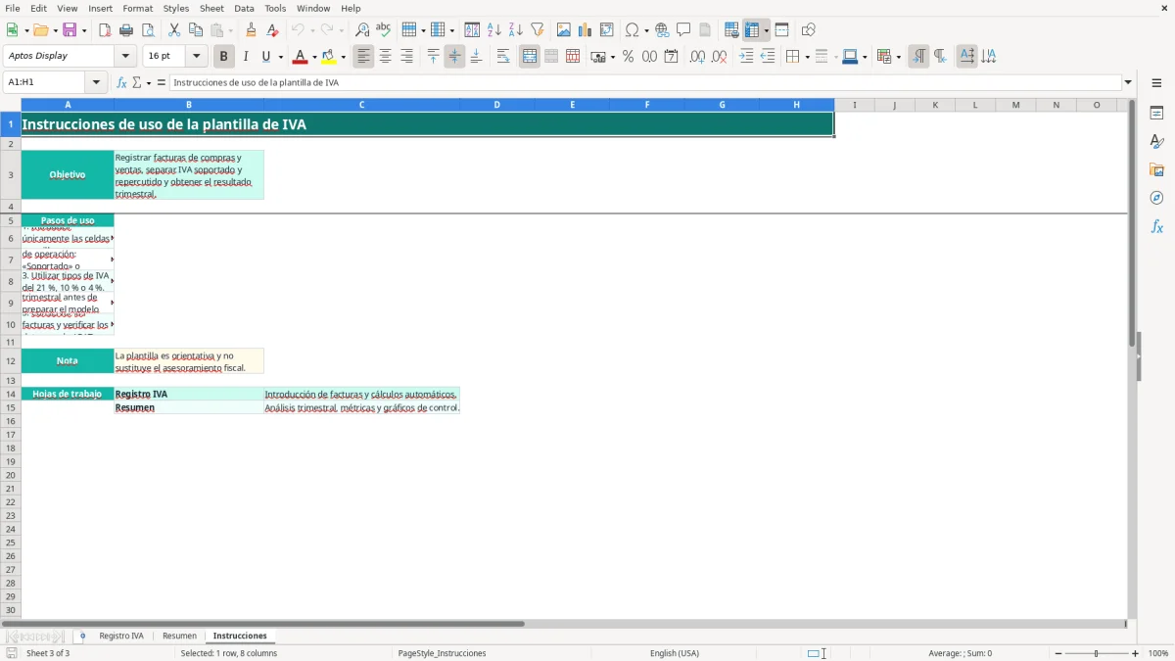Open sidebar Functions fx icon

click(1156, 227)
